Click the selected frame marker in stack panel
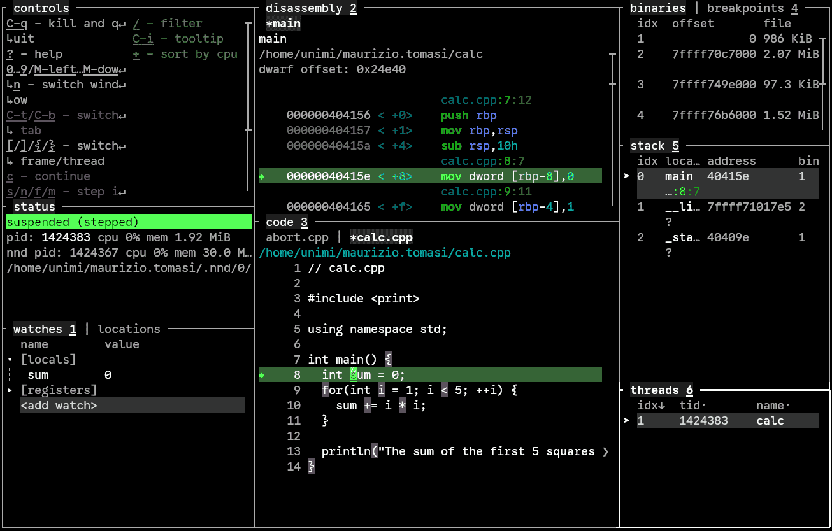This screenshot has width=832, height=531. pos(628,176)
